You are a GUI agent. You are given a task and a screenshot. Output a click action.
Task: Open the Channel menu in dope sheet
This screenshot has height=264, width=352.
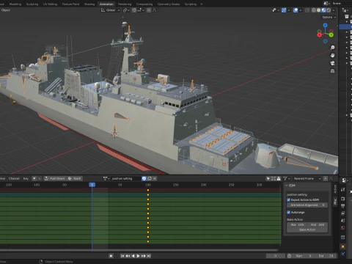click(14, 178)
